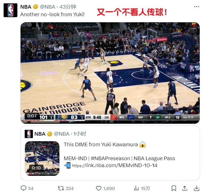Open the @NBA handle link in main tweet
Image resolution: width=205 pixels, height=195 pixels.
click(48, 7)
